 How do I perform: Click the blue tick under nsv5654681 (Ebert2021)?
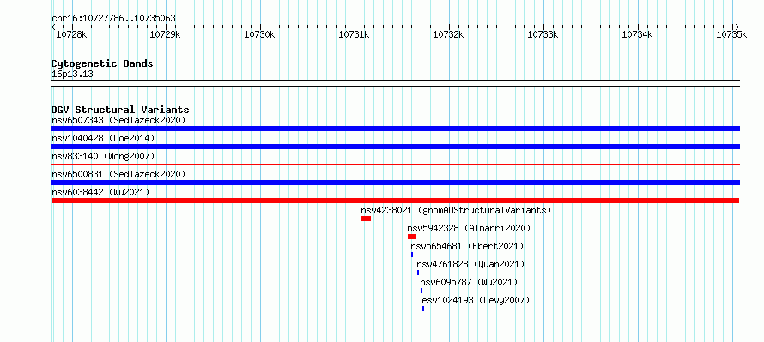(412, 255)
